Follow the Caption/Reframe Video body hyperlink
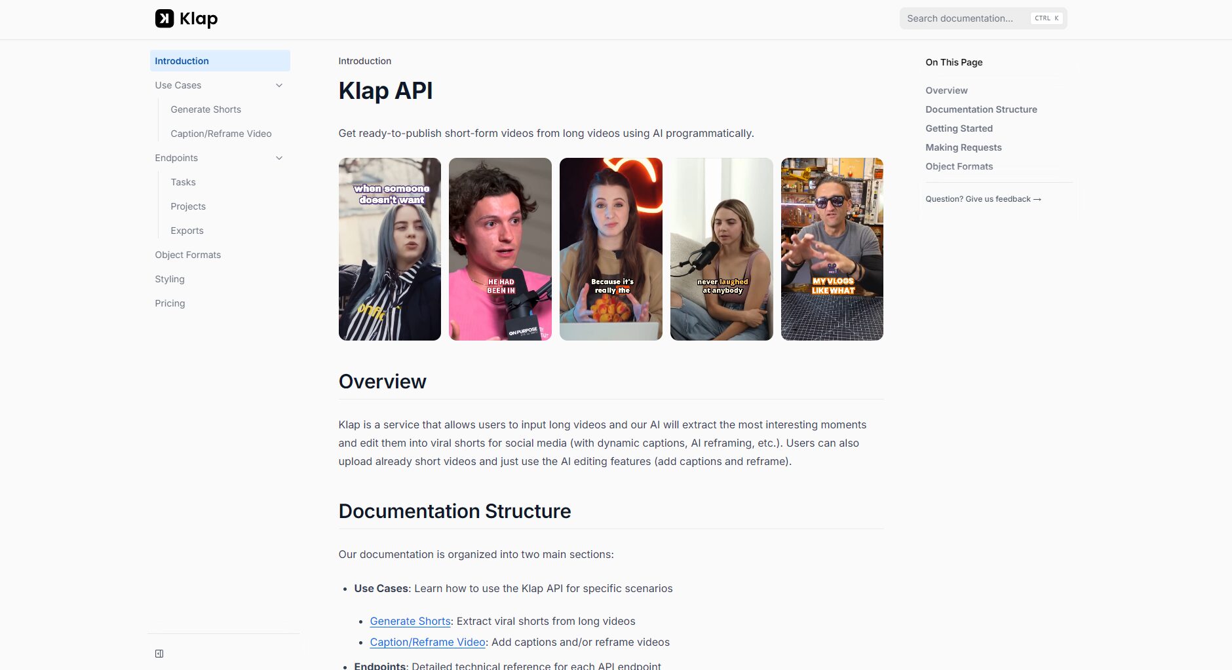The height and width of the screenshot is (670, 1232). (x=427, y=642)
